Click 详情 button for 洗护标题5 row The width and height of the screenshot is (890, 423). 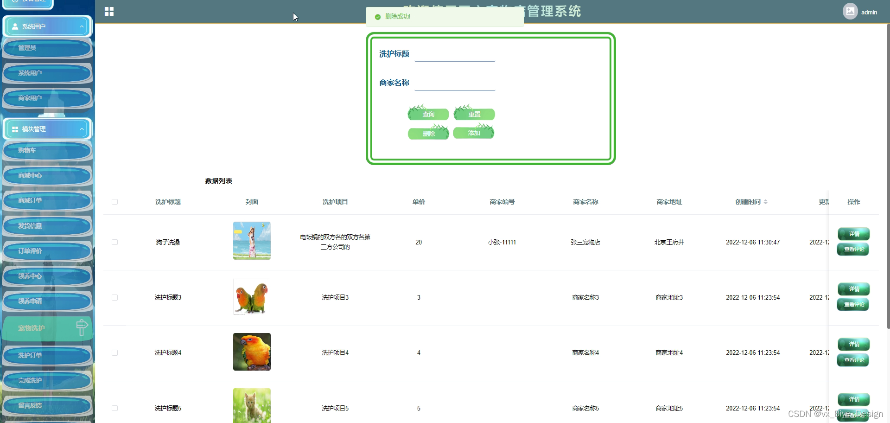click(x=854, y=399)
